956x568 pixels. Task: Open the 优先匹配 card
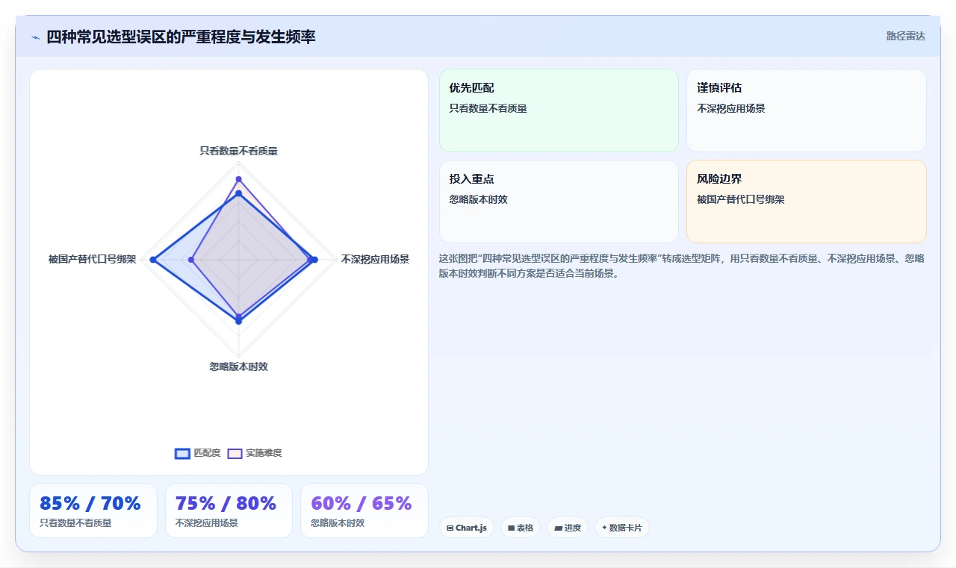click(559, 110)
